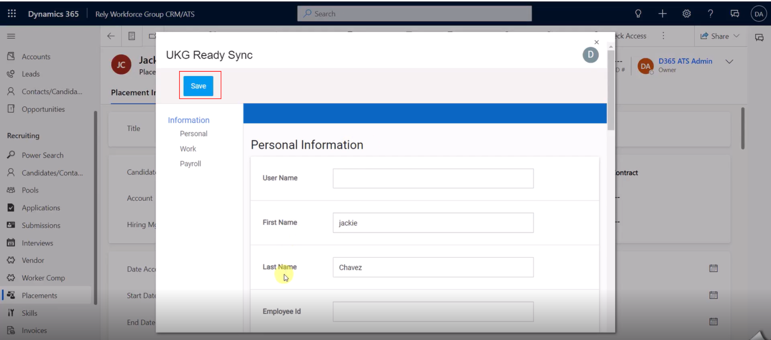Click the User Name input field

(433, 178)
